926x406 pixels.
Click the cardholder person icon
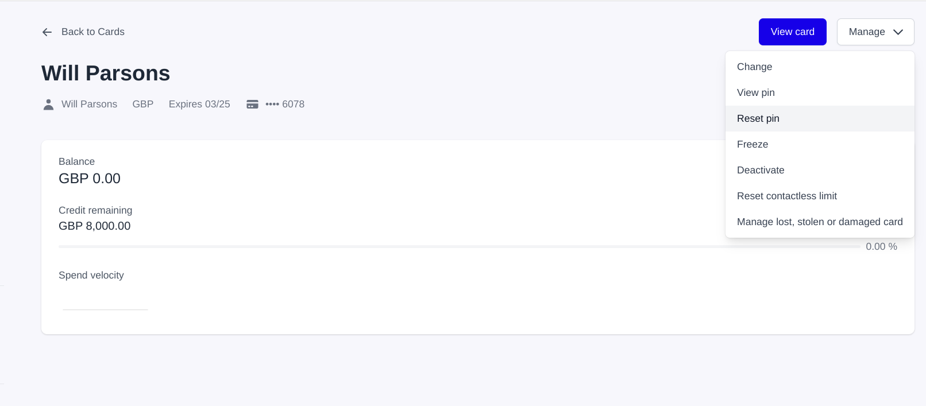(x=49, y=105)
